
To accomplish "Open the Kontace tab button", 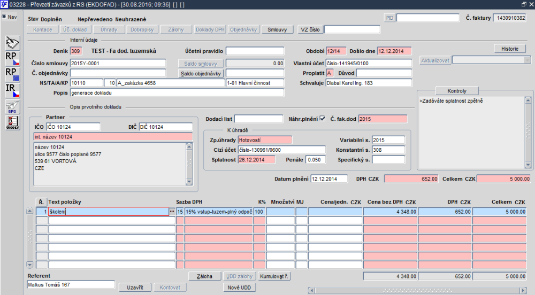I will [43, 29].
